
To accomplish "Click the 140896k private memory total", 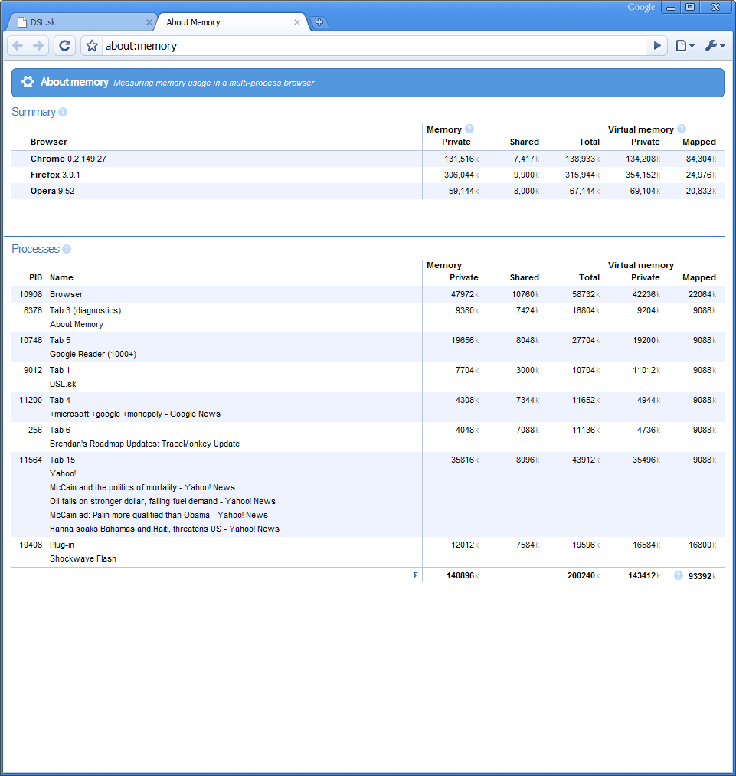I will (x=463, y=575).
